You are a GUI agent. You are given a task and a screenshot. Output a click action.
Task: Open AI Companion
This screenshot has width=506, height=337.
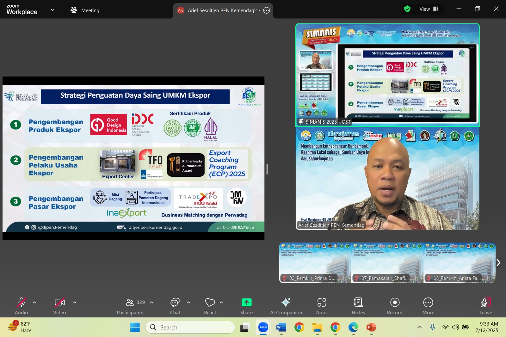pyautogui.click(x=286, y=306)
